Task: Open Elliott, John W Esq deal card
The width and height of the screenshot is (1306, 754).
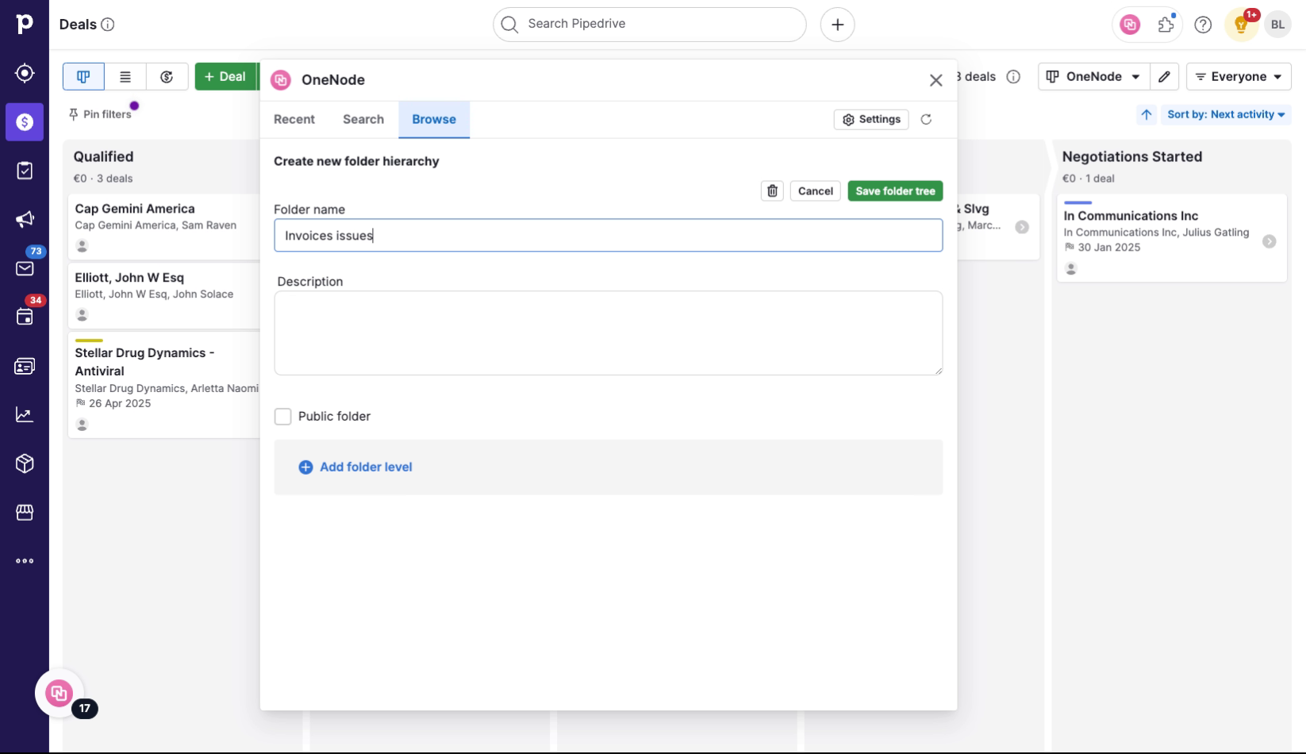Action: coord(164,296)
